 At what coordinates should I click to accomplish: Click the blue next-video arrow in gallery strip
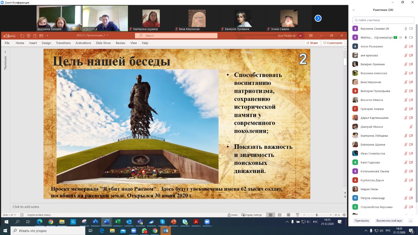click(318, 18)
